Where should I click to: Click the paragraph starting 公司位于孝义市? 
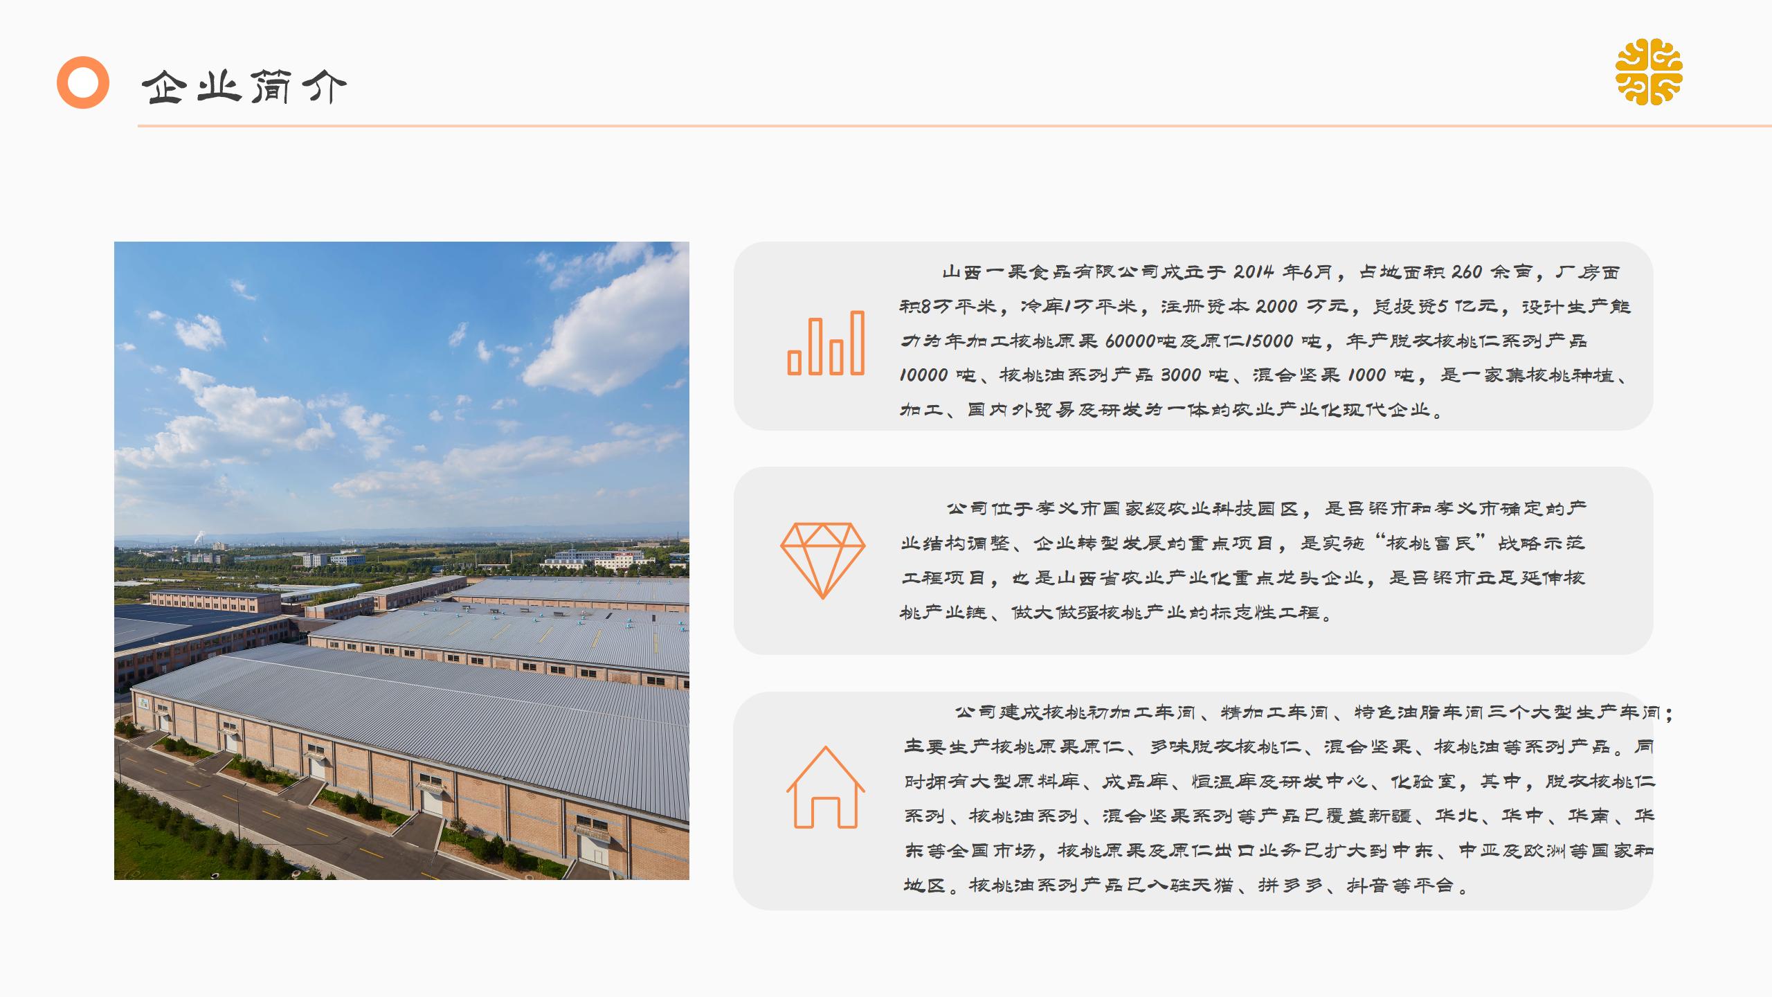pyautogui.click(x=1243, y=560)
